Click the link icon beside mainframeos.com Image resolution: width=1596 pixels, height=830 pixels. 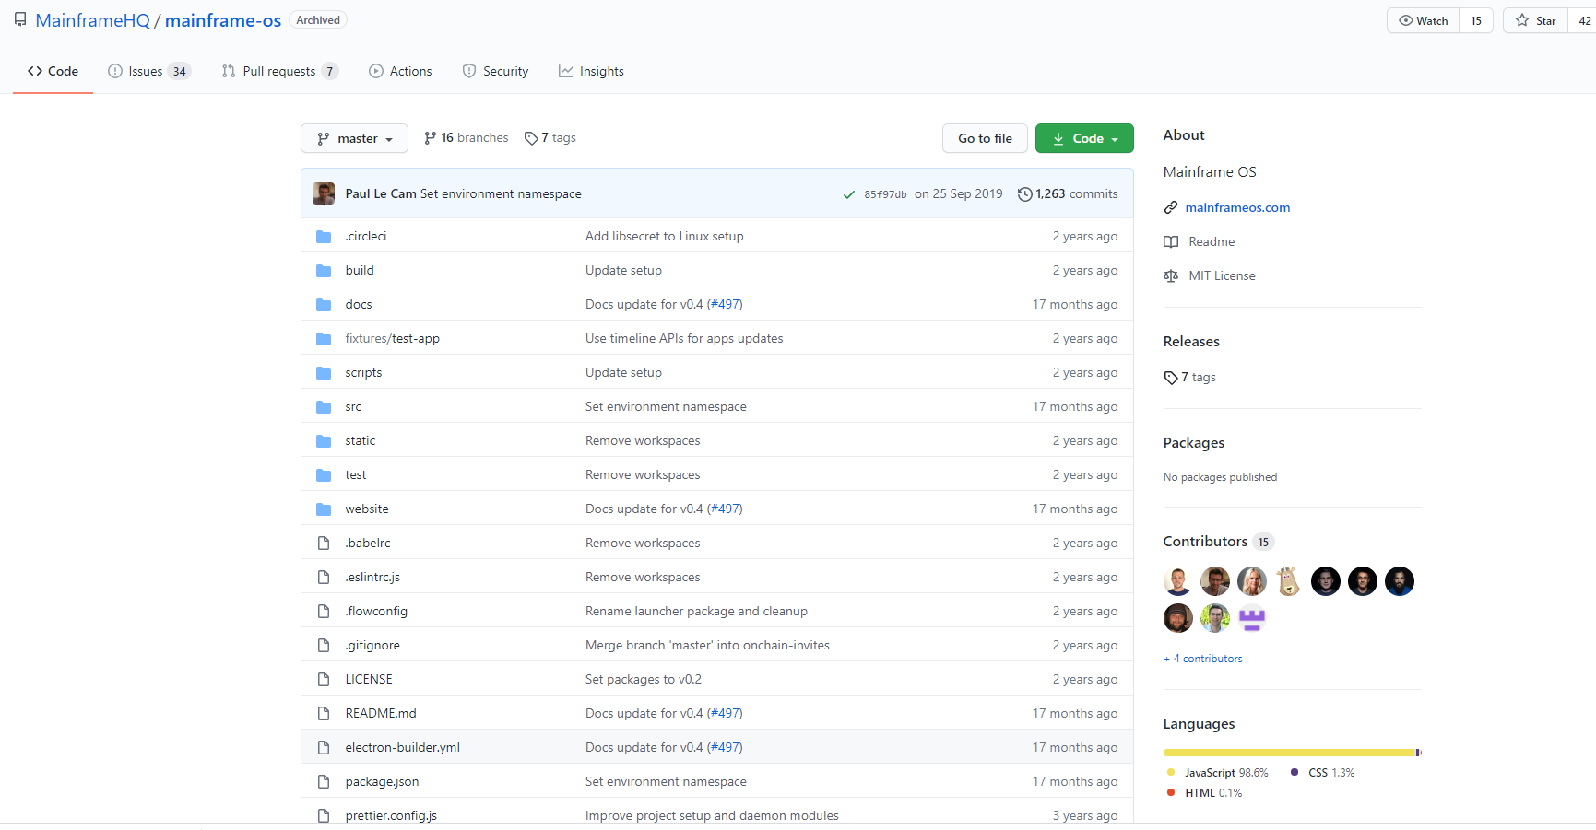click(1171, 208)
